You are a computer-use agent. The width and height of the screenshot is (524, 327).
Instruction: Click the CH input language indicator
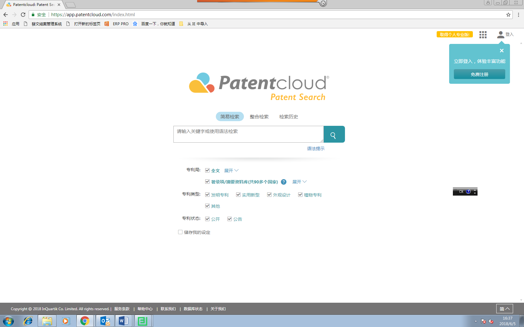461,192
